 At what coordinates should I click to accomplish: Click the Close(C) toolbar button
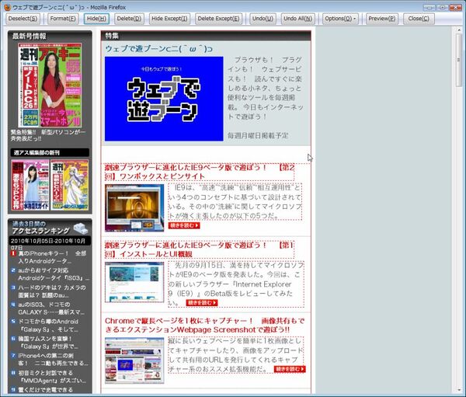coord(419,19)
